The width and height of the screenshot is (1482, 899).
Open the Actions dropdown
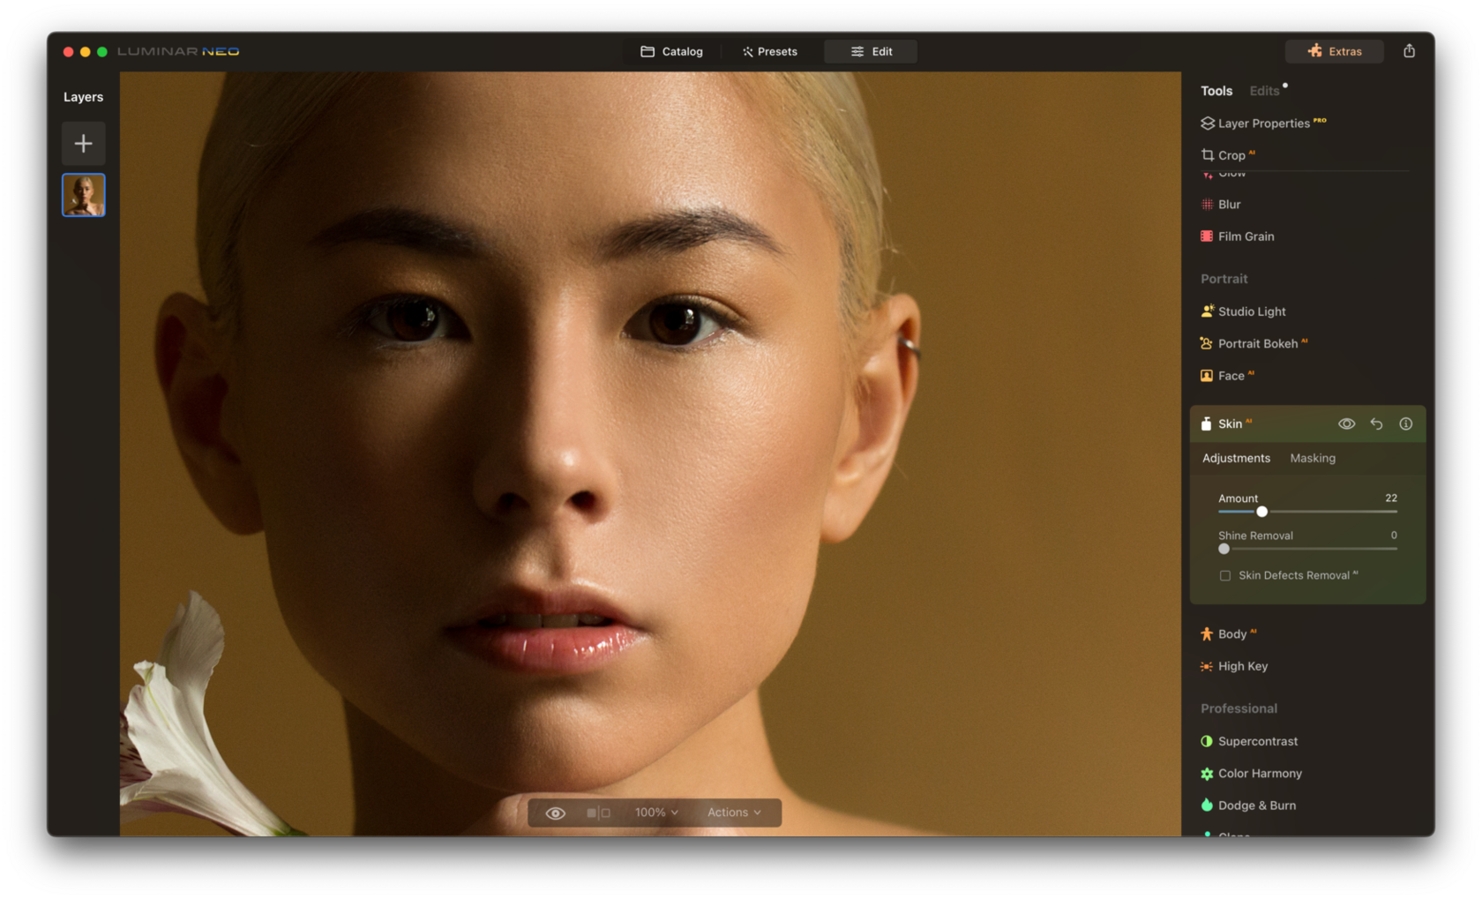(735, 812)
